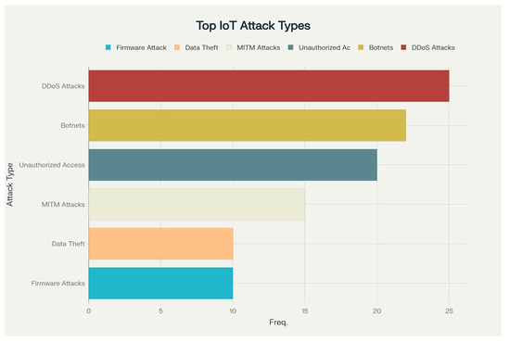Viewport: 510px width, 342px height.
Task: Select the teal Unauthorized Access bar
Action: [233, 165]
